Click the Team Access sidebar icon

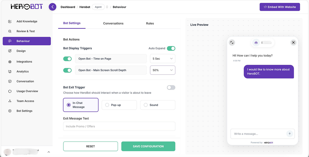pos(10,101)
